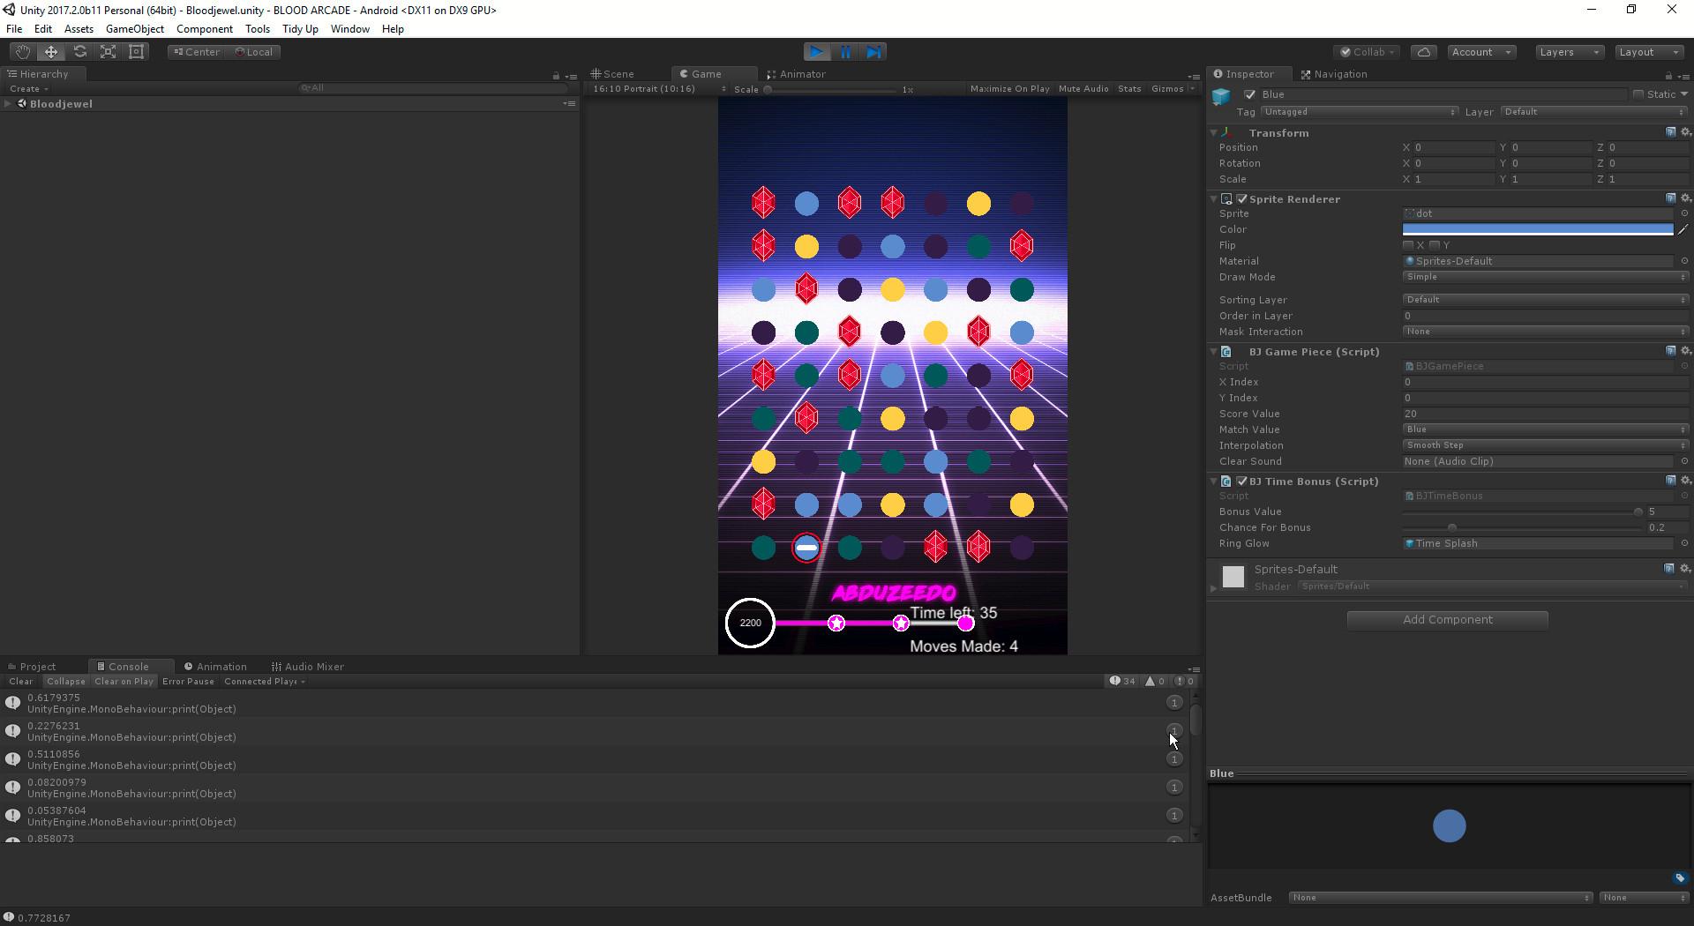The image size is (1694, 926).
Task: Toggle the Center pivot button
Action: pos(197,52)
